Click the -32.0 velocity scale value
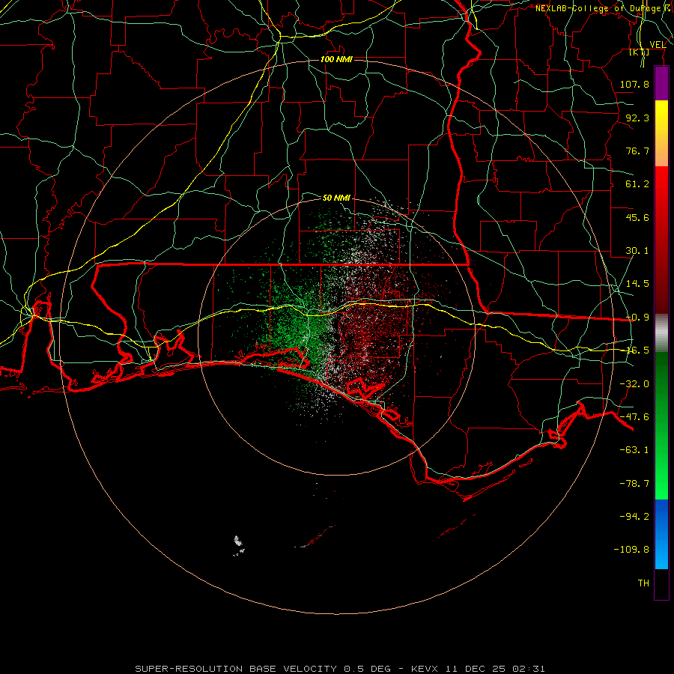Screen dimensions: 674x674 (634, 384)
